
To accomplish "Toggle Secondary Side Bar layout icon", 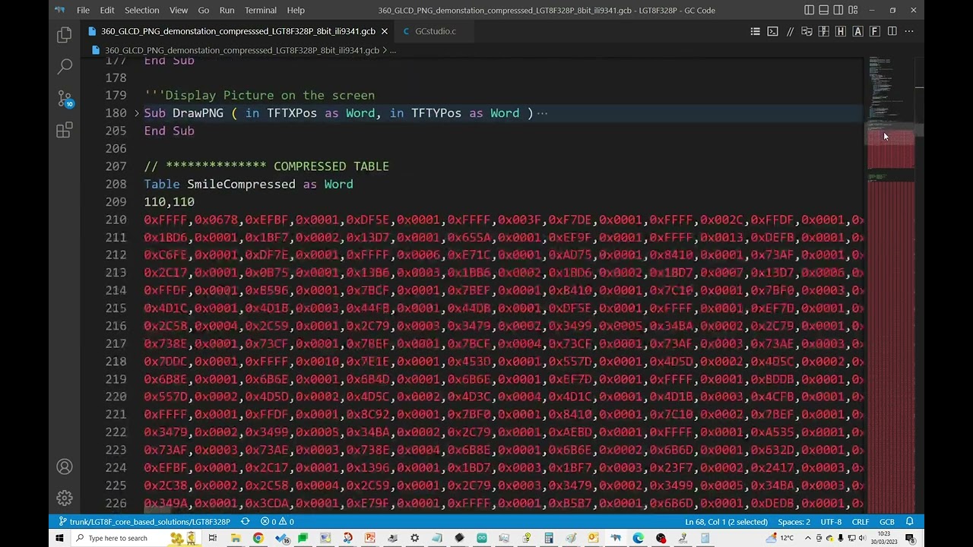I will click(x=838, y=10).
